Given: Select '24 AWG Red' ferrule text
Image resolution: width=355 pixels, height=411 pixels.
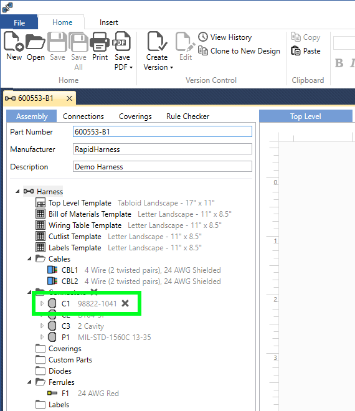Looking at the screenshot, I should point(98,393).
